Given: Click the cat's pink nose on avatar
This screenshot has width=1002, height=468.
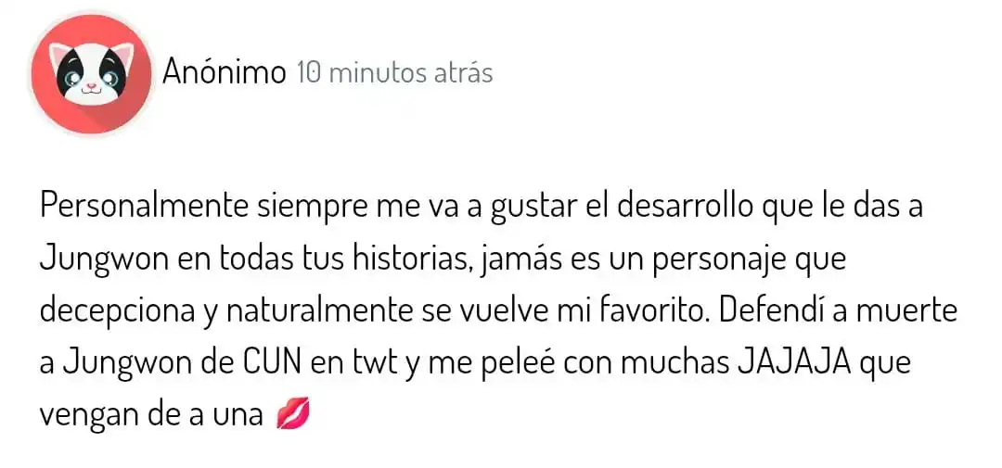Looking at the screenshot, I should pos(91,84).
